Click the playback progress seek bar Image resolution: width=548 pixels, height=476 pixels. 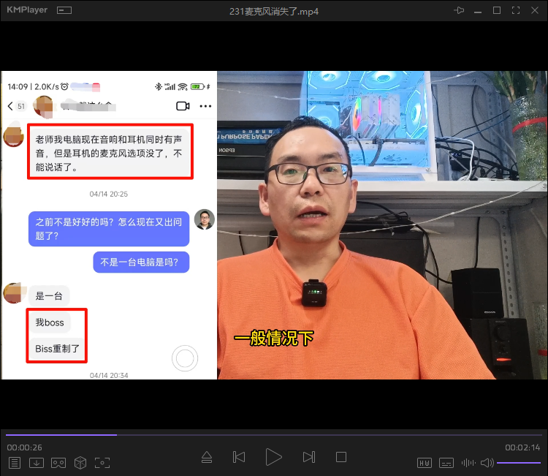coord(274,434)
